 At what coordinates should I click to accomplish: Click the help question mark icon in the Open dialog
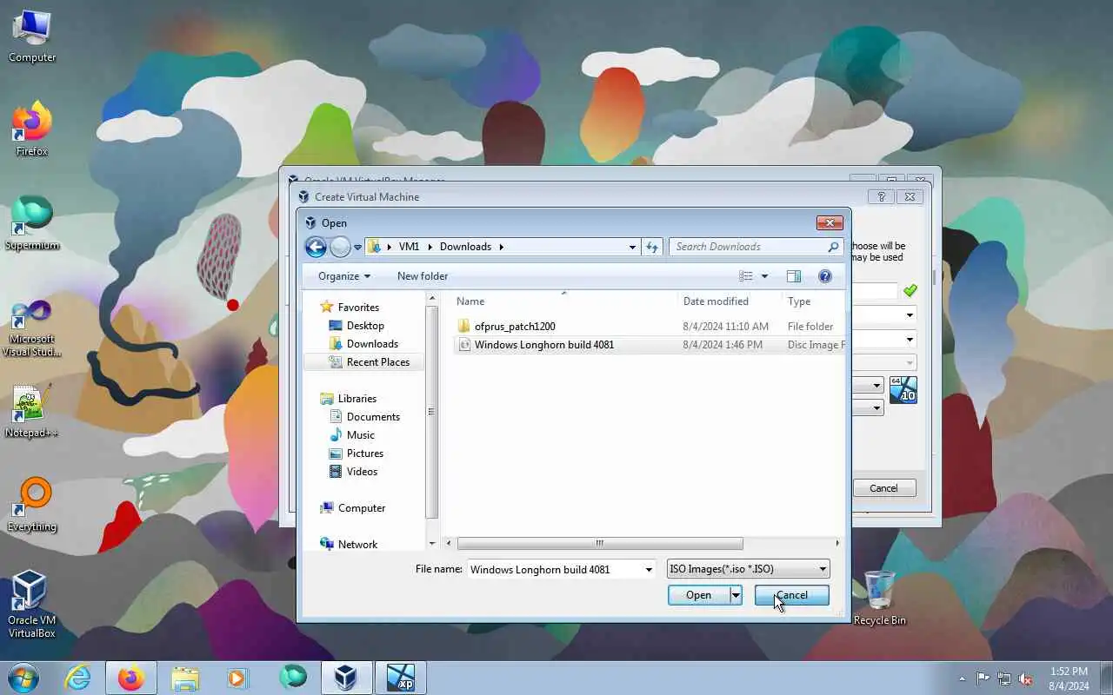(x=825, y=276)
